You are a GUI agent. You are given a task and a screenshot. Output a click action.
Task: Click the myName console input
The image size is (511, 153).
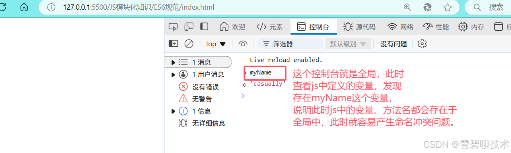[260, 72]
